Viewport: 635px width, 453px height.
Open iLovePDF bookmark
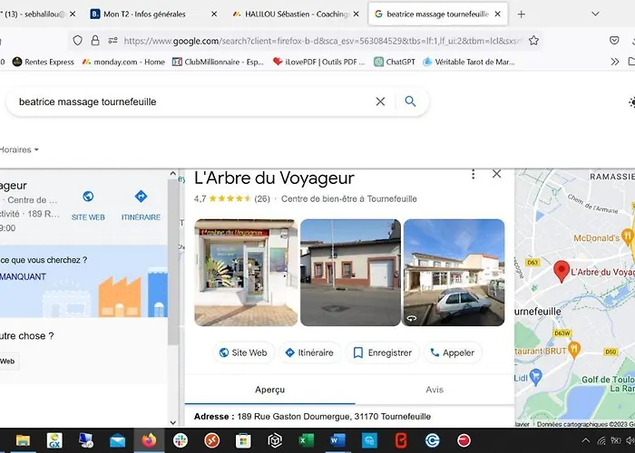[x=318, y=62]
